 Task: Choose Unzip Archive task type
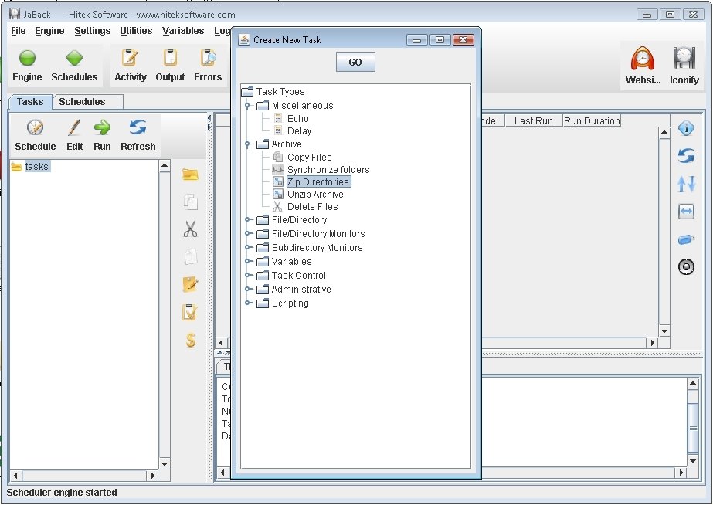click(315, 194)
